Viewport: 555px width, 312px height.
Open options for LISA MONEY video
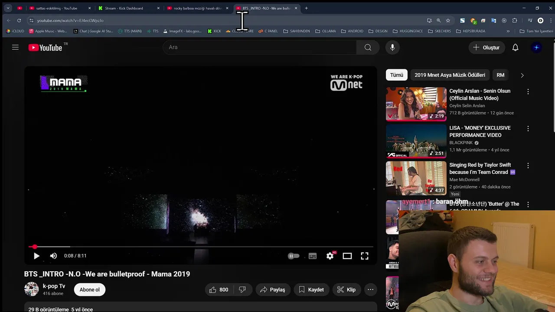[x=528, y=128]
